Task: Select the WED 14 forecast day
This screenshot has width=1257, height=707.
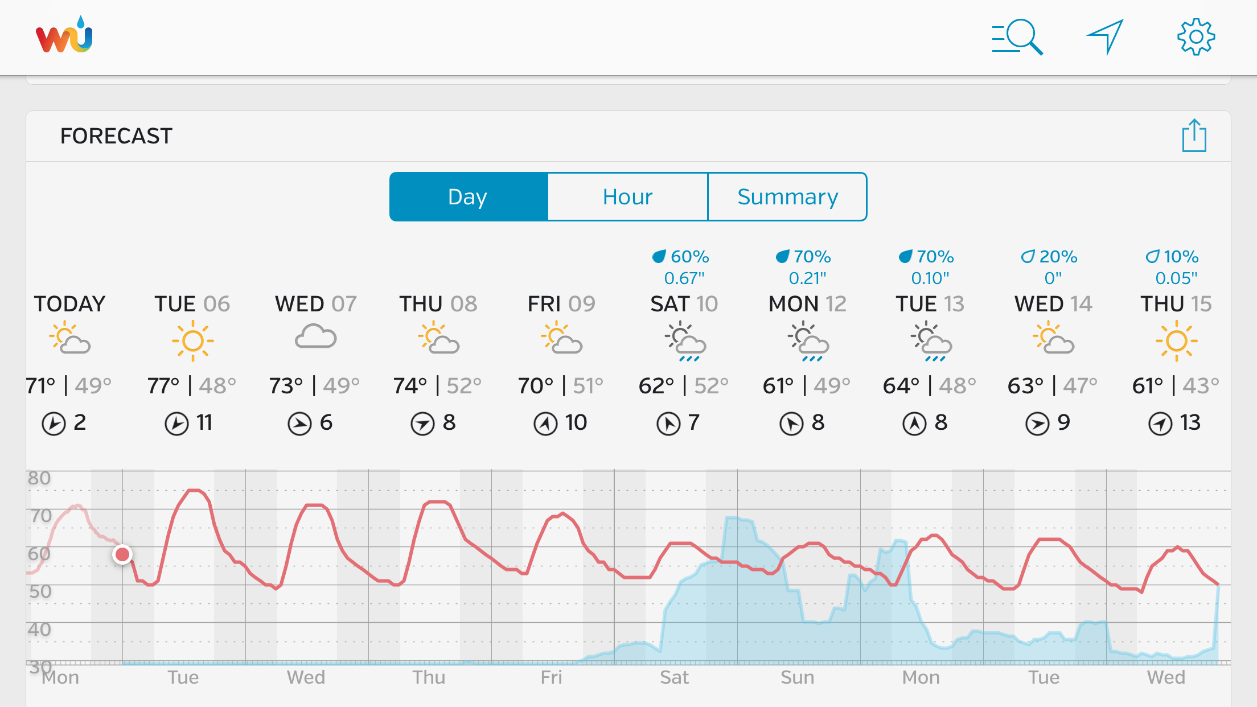Action: [x=1053, y=304]
